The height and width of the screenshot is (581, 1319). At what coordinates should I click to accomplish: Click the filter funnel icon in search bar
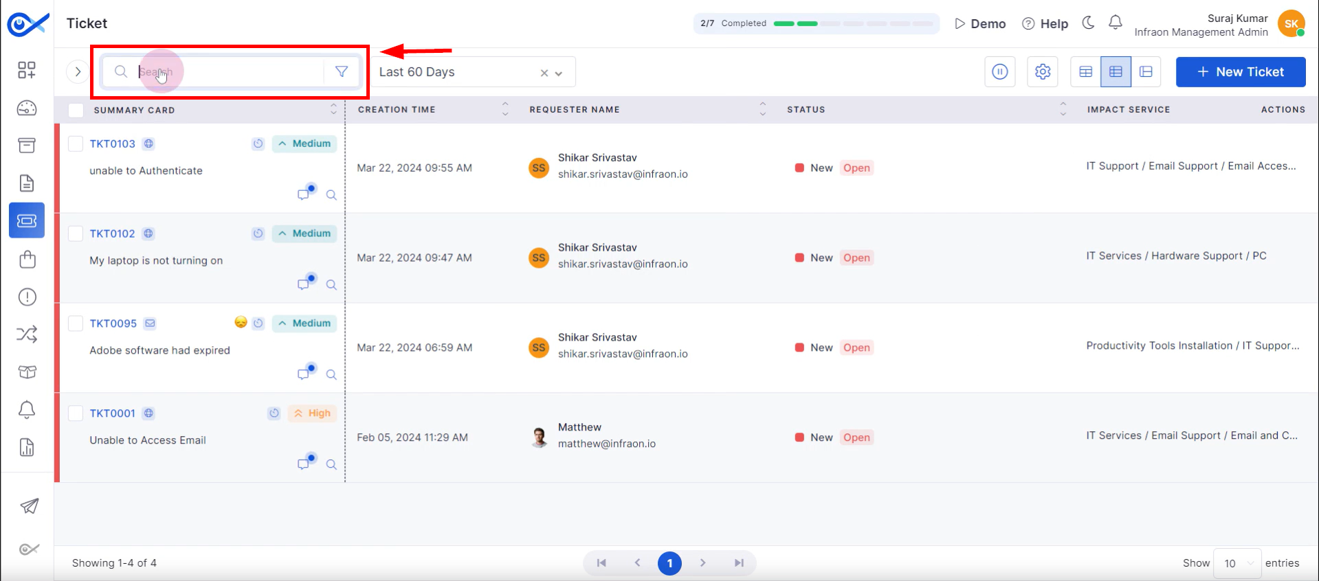point(341,71)
